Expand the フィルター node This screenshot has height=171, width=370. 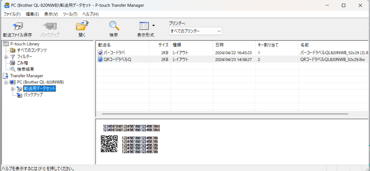[6, 57]
